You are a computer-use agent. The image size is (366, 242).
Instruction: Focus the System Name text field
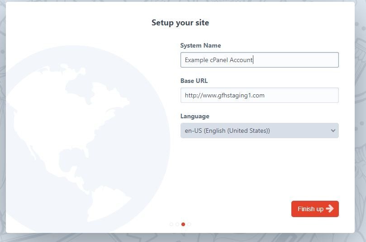[x=294, y=60]
